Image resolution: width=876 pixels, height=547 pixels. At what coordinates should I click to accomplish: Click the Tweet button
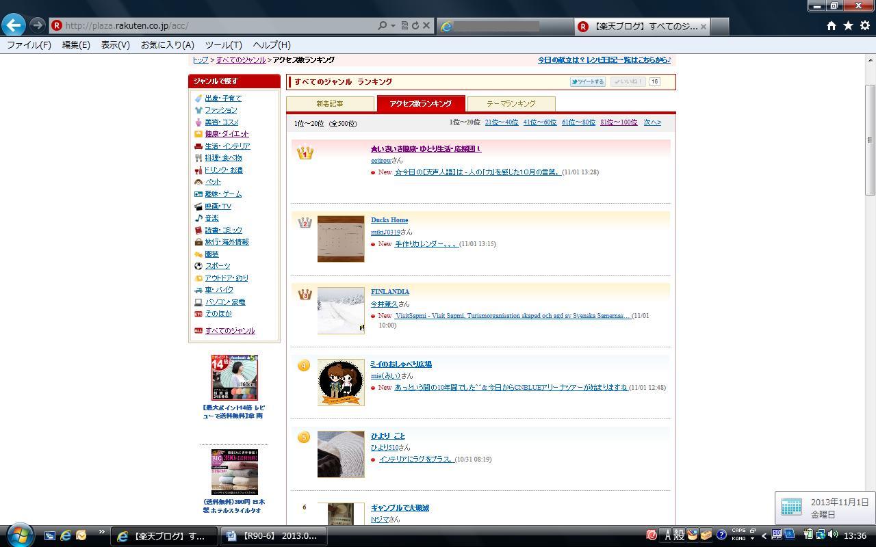click(587, 81)
